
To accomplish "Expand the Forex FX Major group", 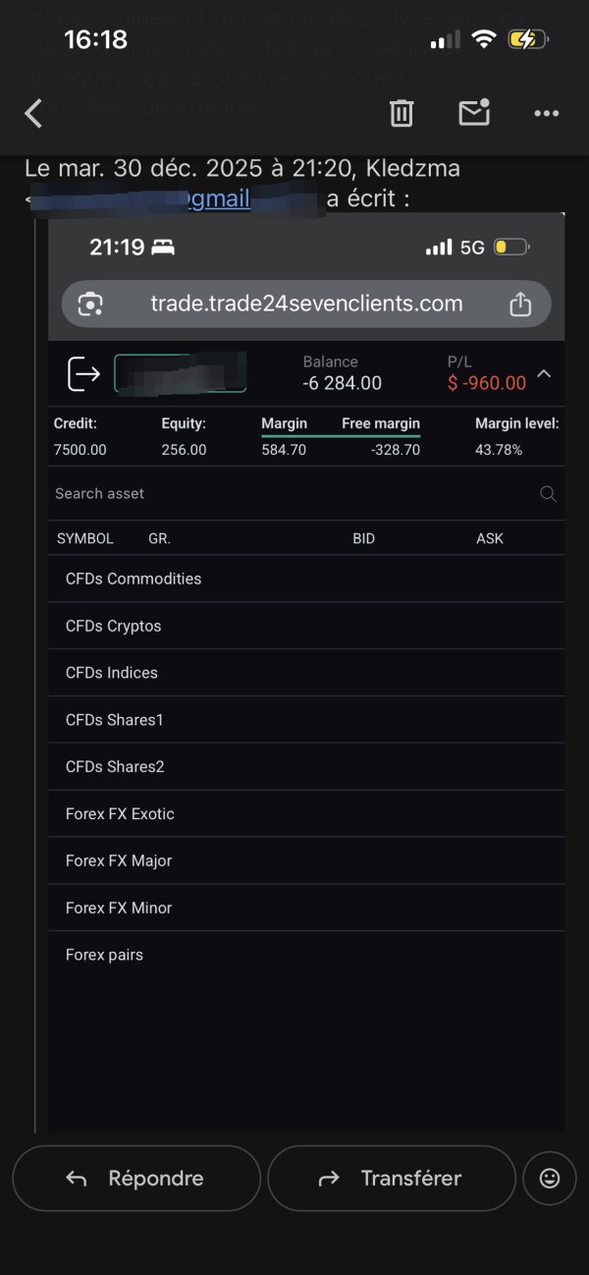I will (x=119, y=860).
